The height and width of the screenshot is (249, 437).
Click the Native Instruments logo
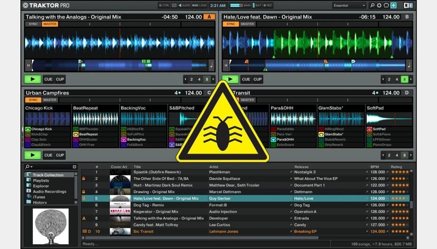coord(408,5)
